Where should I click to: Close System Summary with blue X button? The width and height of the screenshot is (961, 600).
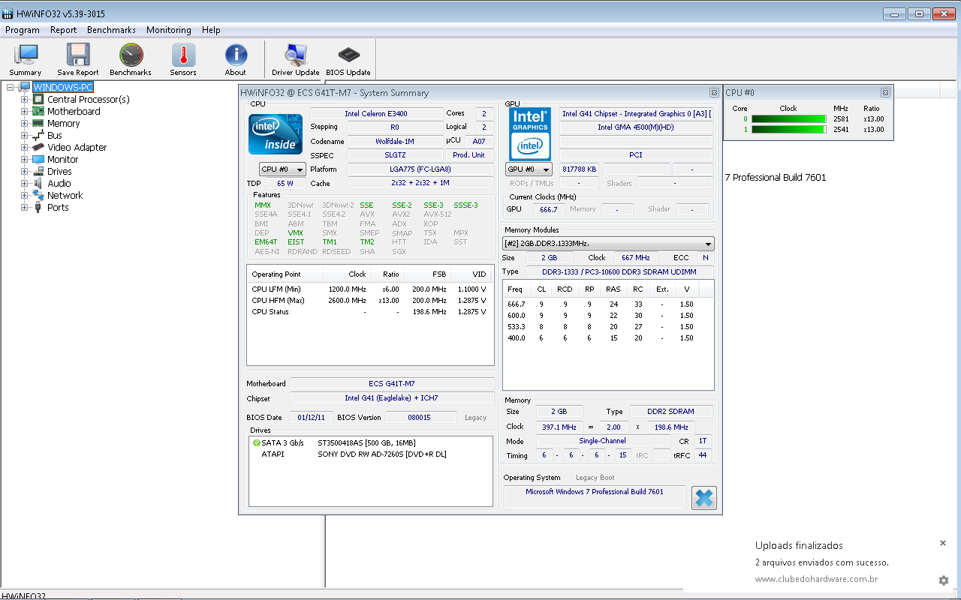(704, 498)
